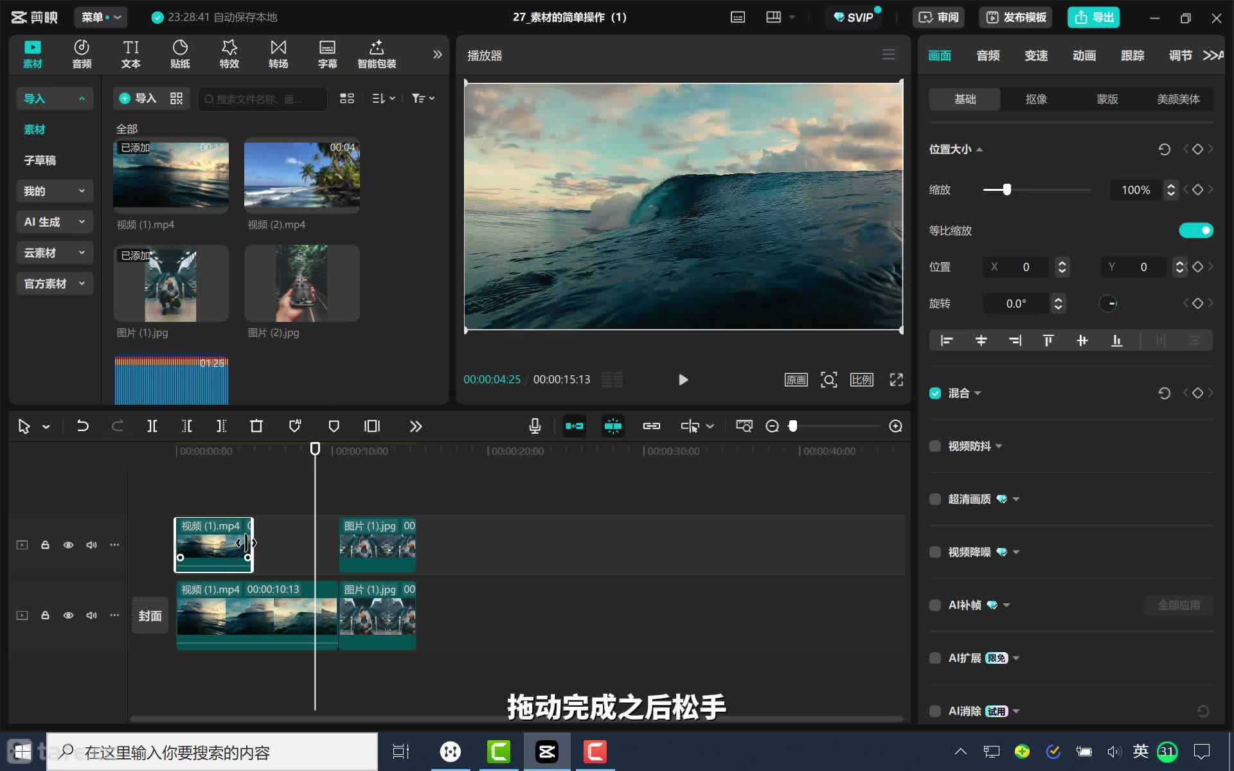Click the timeline zoom-in plus icon

coord(895,426)
